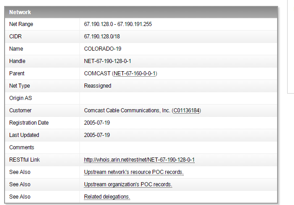Open the NET-67-160-0-0-1 parent network link
The height and width of the screenshot is (205, 294).
coord(135,74)
